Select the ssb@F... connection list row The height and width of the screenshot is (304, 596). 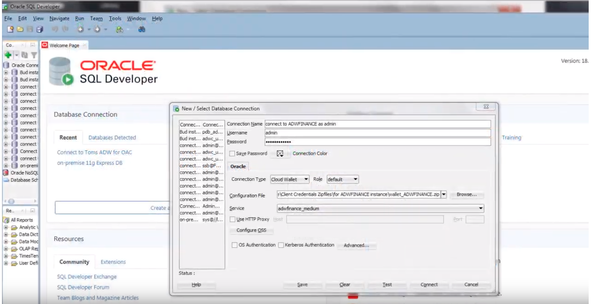(x=202, y=166)
